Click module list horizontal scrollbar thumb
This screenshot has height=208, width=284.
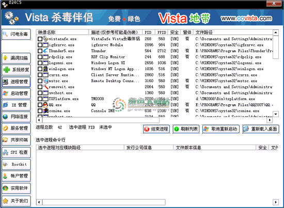[104, 202]
